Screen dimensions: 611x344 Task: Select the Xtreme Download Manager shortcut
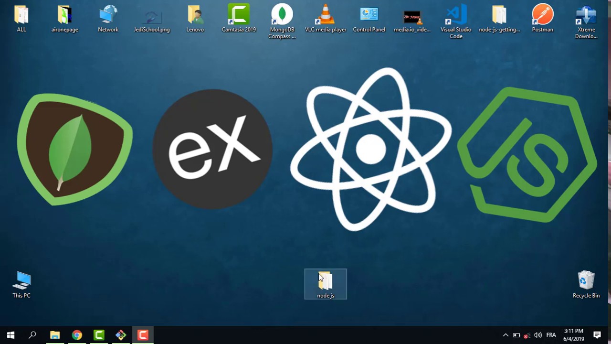pyautogui.click(x=586, y=21)
